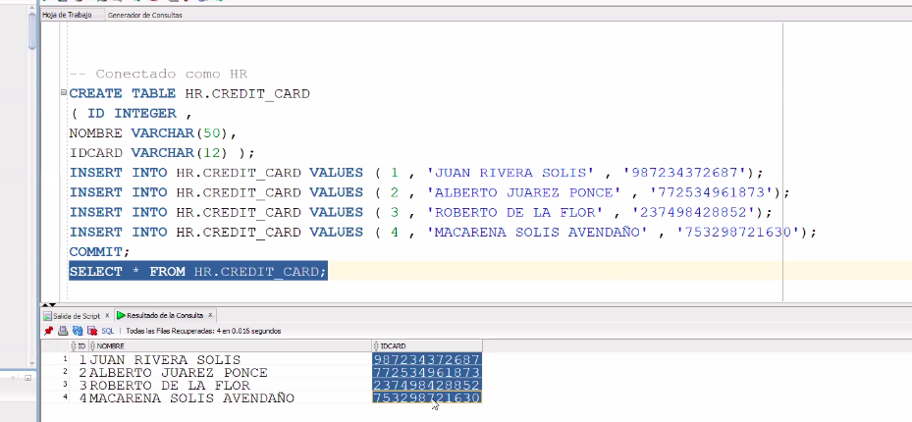
Task: Close the Resultado de la Consulta tab
Action: coord(210,315)
